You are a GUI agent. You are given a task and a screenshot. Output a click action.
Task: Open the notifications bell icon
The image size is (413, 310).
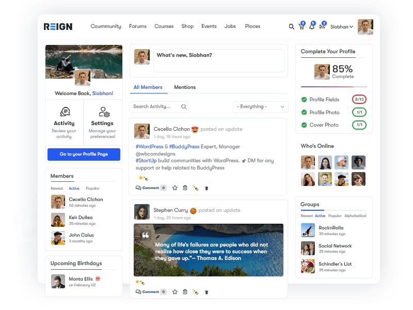pos(312,26)
